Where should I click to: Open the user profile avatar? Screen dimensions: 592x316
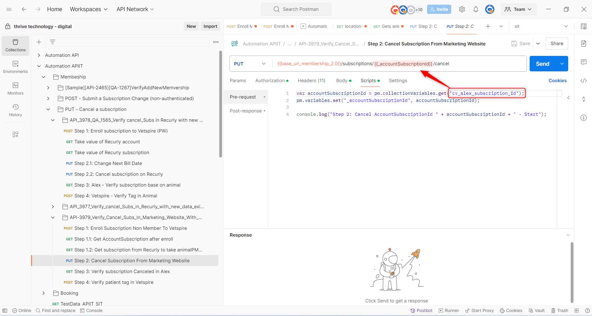(x=489, y=9)
